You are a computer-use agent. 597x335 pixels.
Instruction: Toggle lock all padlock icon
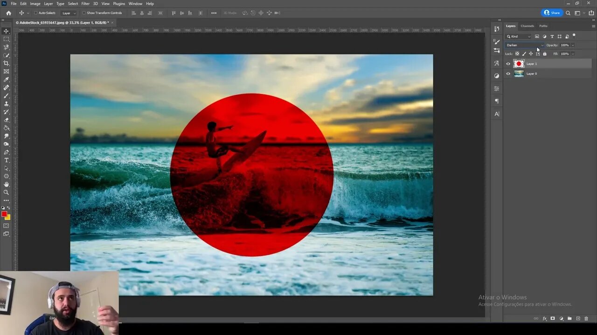(544, 54)
